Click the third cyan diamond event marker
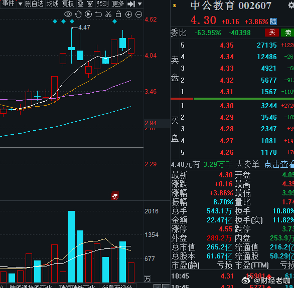Screen dimensions: 294x288 coord(72,22)
